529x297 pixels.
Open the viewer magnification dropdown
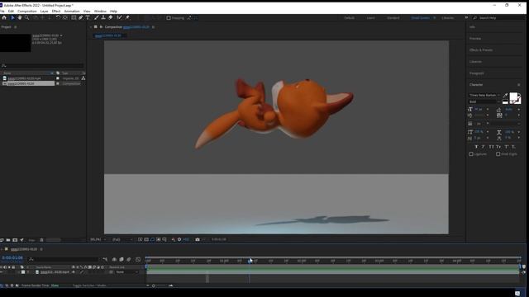point(98,239)
